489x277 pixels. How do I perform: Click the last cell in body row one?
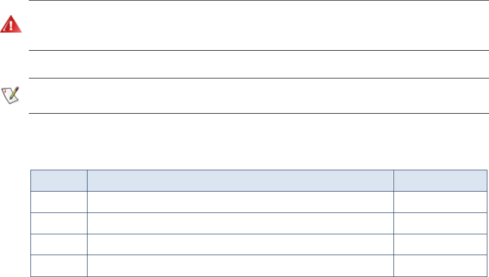coord(440,202)
